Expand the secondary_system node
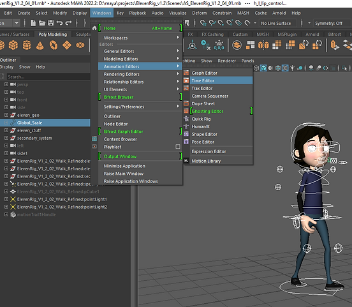 click(x=6, y=138)
